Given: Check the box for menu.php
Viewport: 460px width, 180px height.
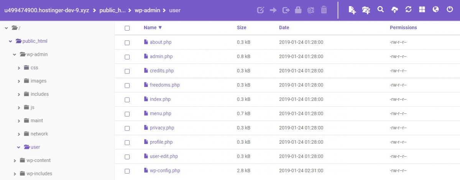Looking at the screenshot, I should pos(127,114).
